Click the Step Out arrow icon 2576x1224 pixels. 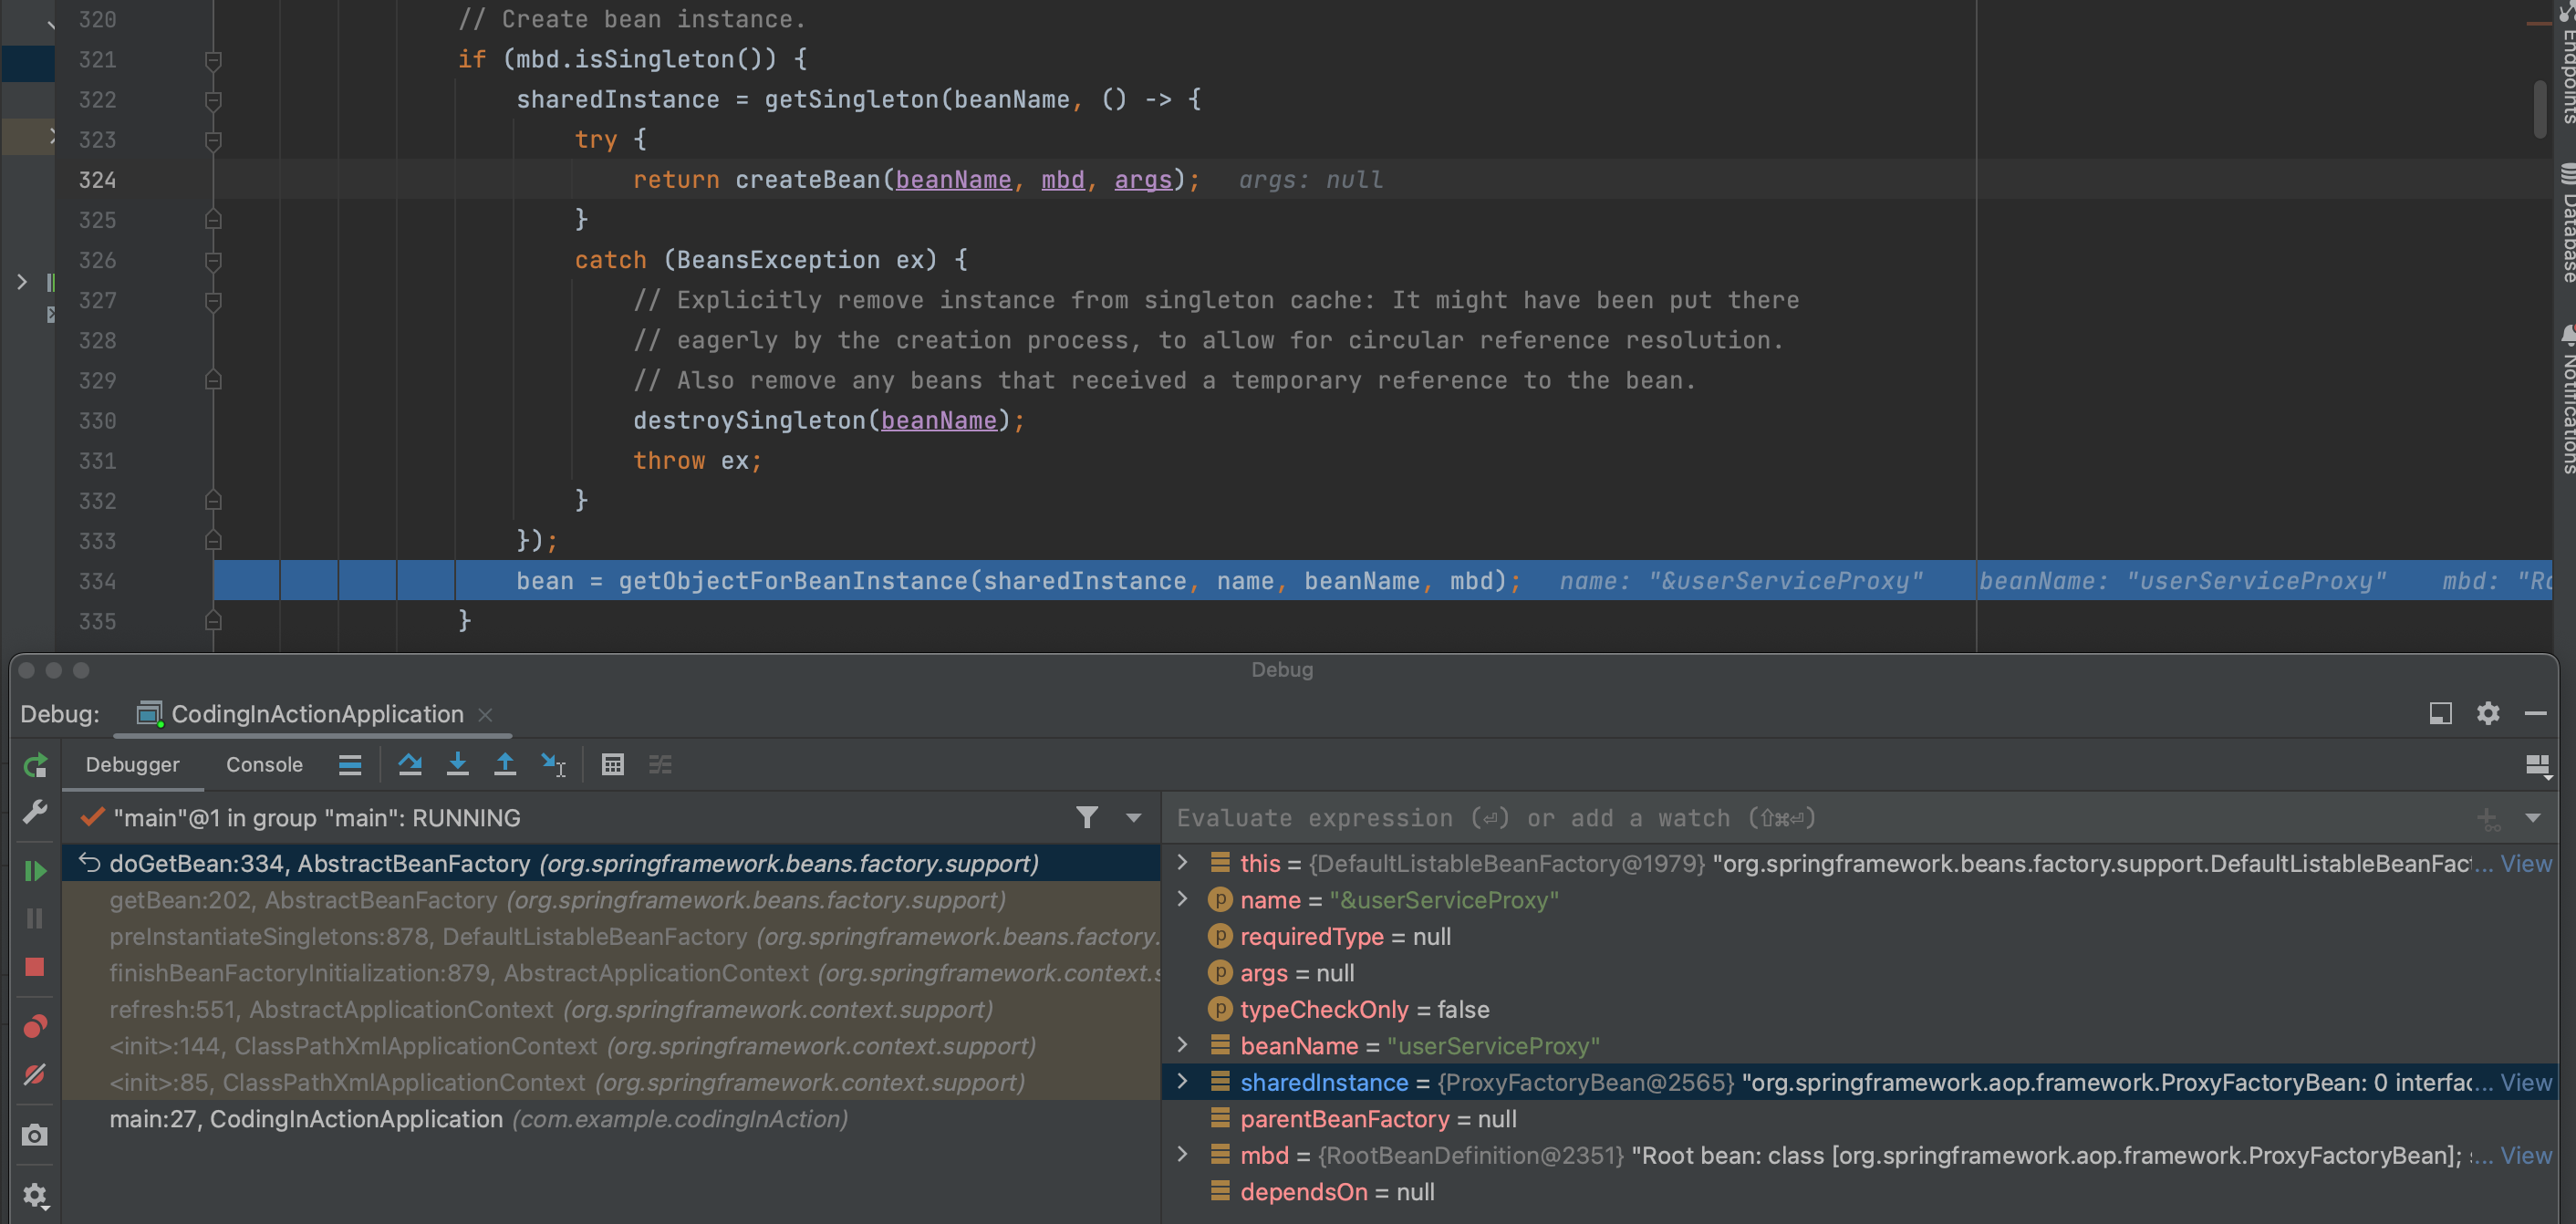pos(505,765)
